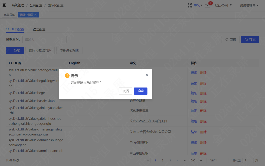Delete the 单面双槽扁钢 row via 删除
265x166 pixels.
(203, 143)
